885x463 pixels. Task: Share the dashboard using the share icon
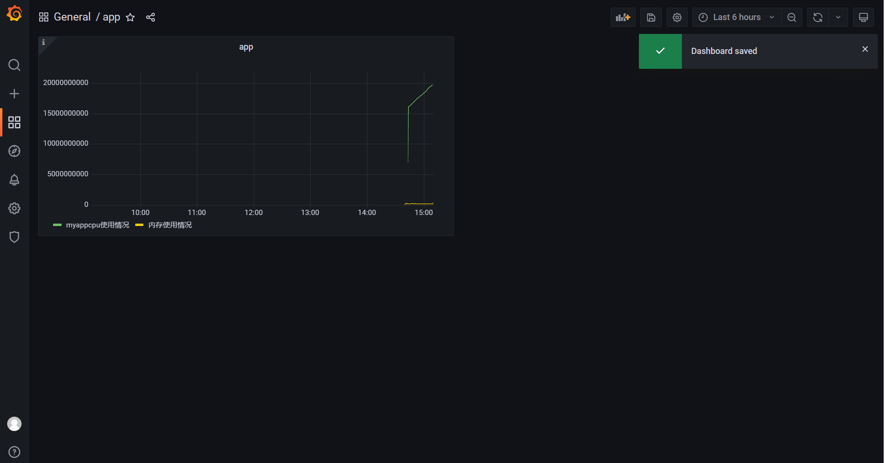(151, 17)
